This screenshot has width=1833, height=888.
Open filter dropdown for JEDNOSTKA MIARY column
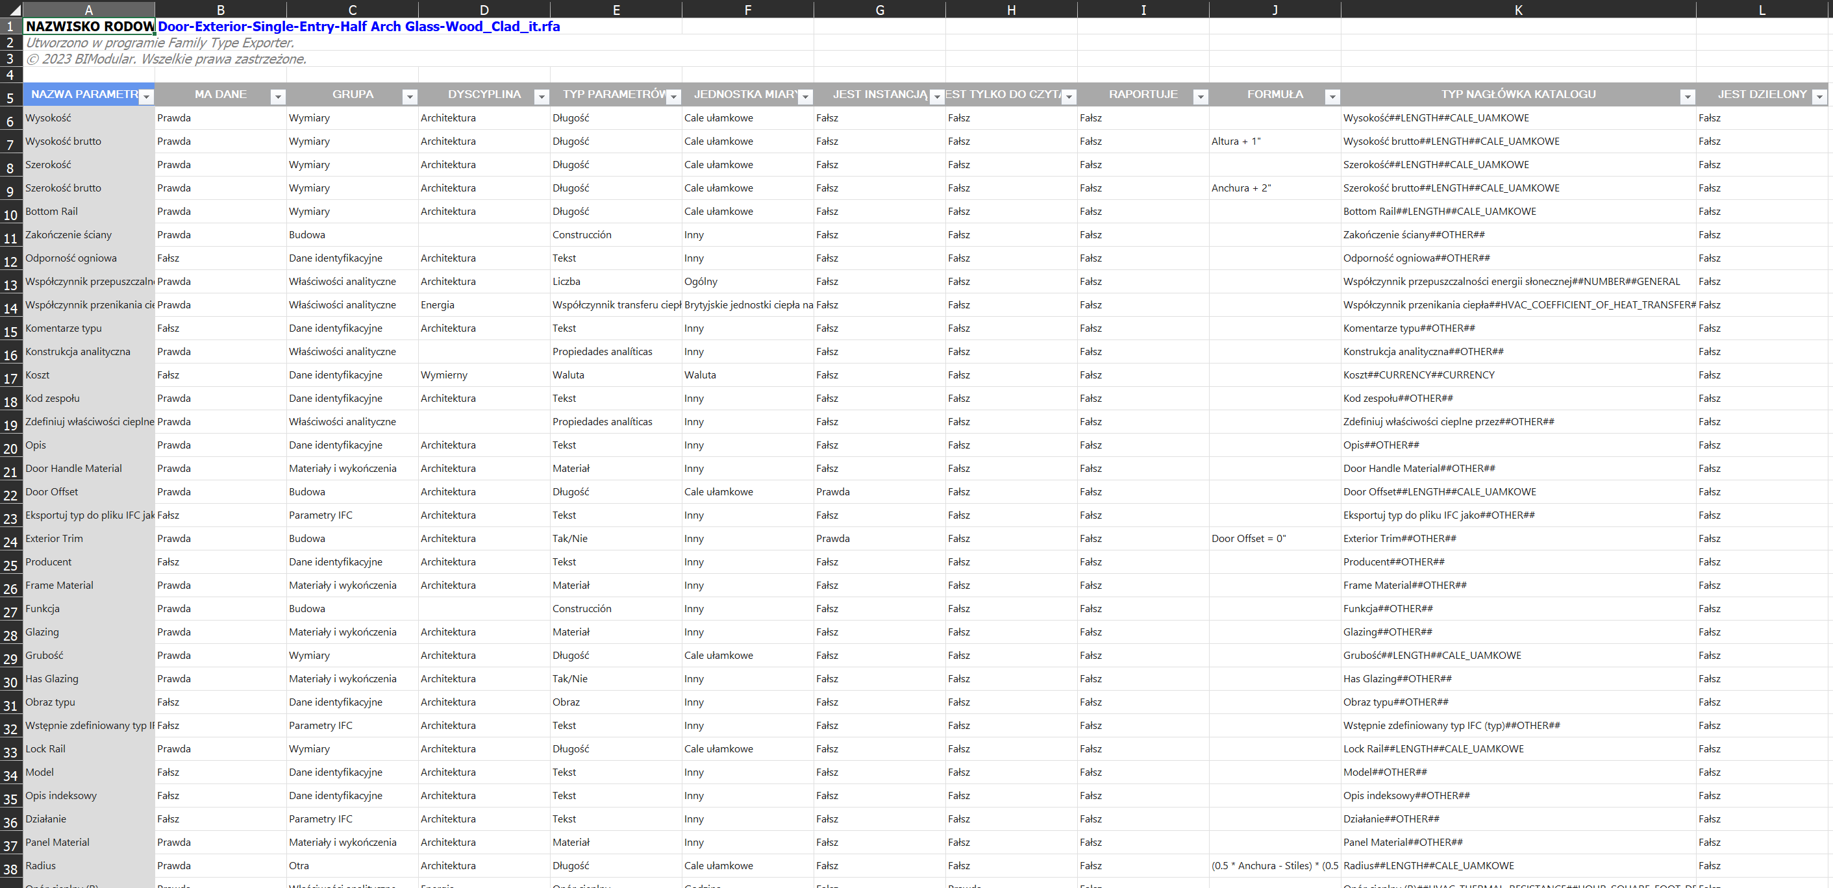click(x=806, y=97)
